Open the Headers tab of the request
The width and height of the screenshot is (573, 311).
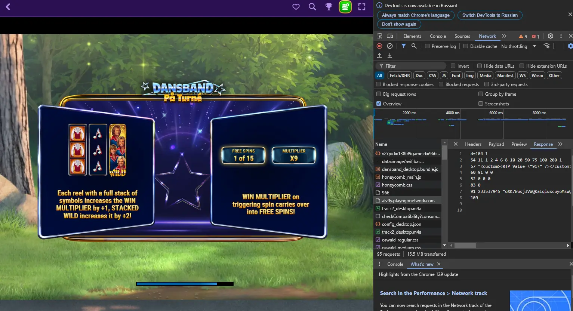(x=473, y=144)
